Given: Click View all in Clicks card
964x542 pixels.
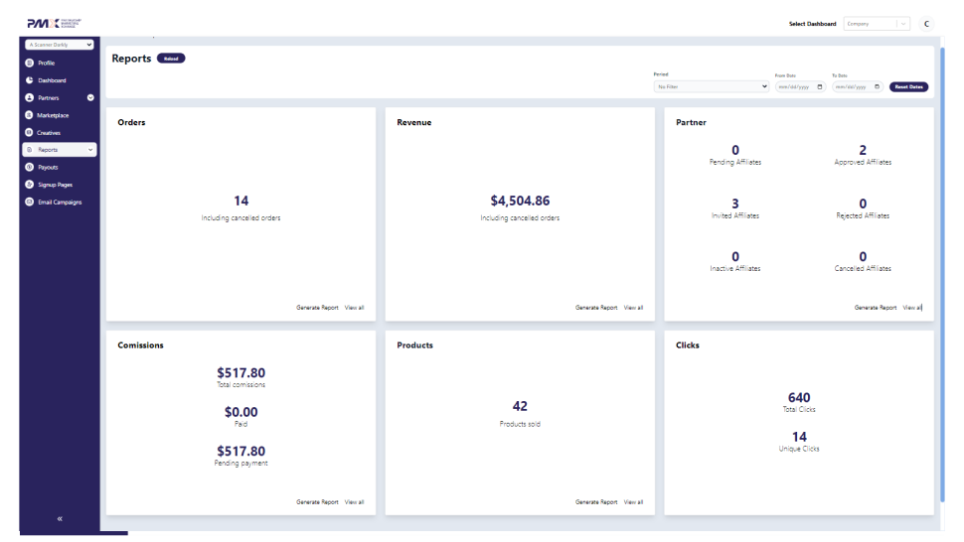Looking at the screenshot, I should tap(912, 502).
